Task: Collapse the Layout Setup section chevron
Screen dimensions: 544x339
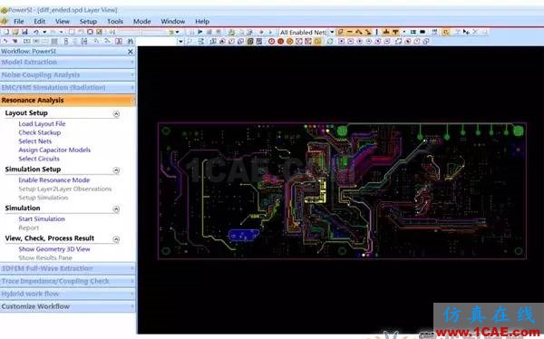Action: (117, 114)
